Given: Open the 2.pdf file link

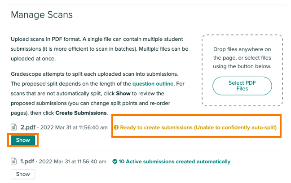Looking at the screenshot, I should click(x=28, y=127).
